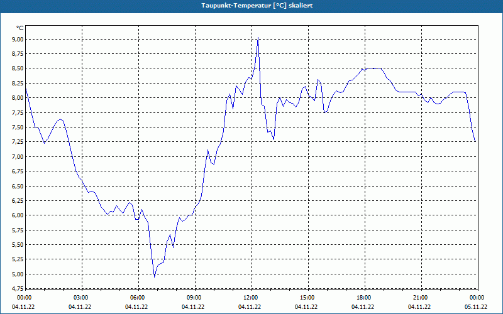The width and height of the screenshot is (503, 314).
Task: Select the 9,00 y-axis label
Action: click(x=17, y=39)
